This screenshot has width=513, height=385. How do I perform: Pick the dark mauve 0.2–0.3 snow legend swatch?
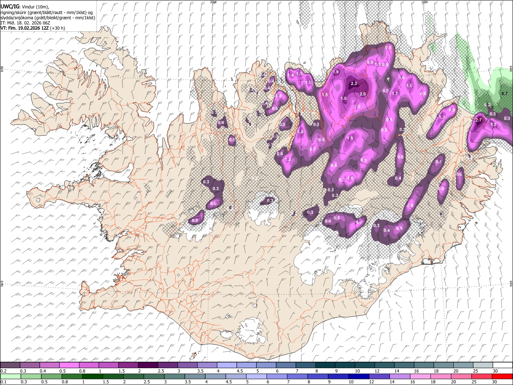click(10, 365)
